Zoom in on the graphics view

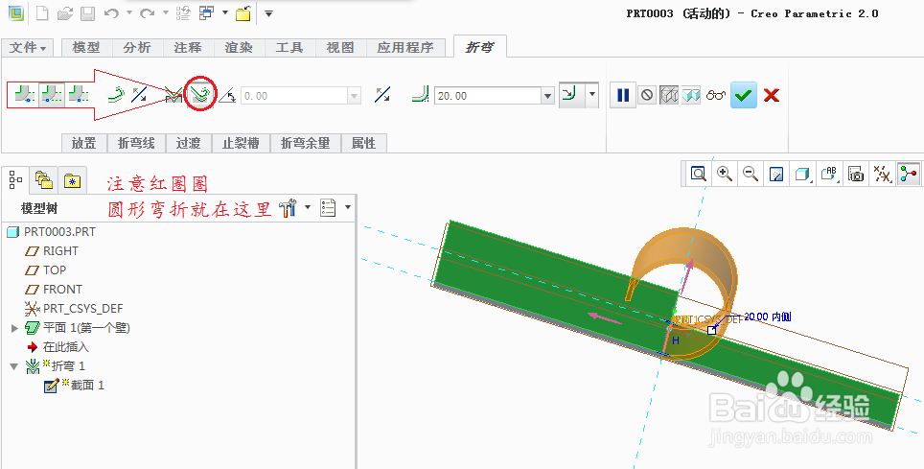(725, 174)
